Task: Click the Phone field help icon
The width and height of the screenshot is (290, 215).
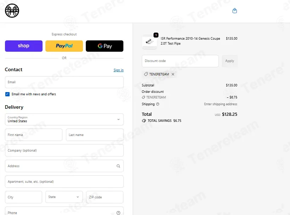Action: pos(118,213)
